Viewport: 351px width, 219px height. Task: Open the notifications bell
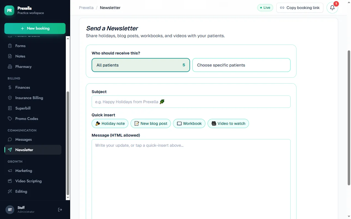pyautogui.click(x=332, y=8)
